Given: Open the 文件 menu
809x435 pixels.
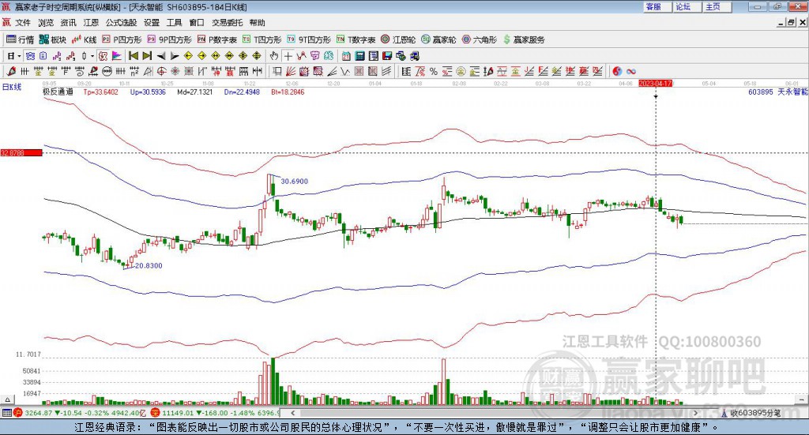Looking at the screenshot, I should point(23,23).
